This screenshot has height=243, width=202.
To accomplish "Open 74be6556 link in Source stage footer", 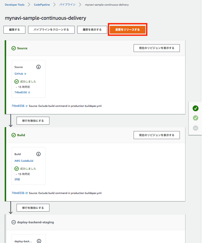I will [18, 106].
